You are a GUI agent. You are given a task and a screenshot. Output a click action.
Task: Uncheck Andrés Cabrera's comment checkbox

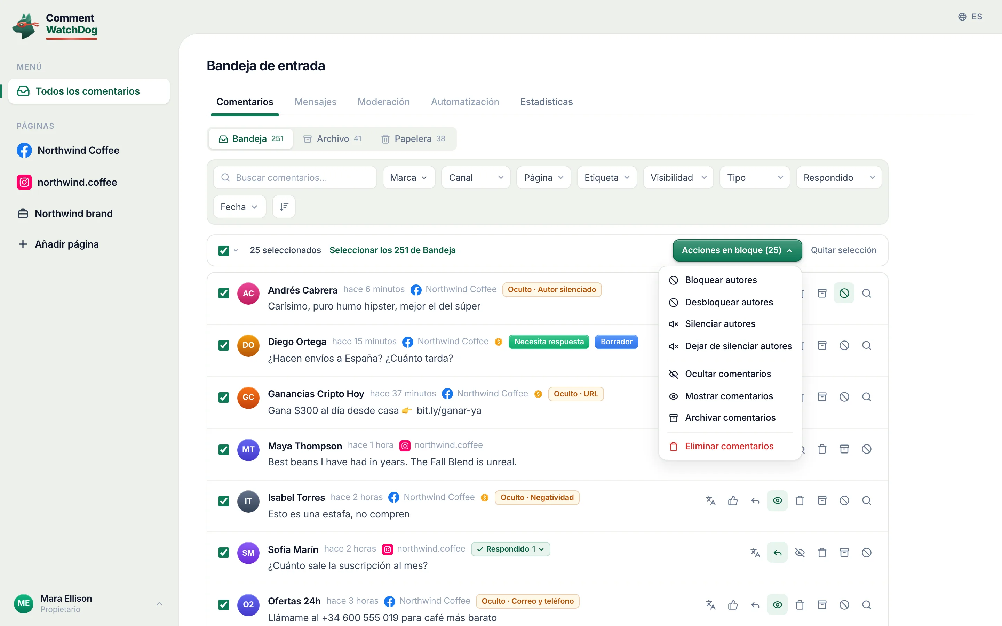pos(224,293)
